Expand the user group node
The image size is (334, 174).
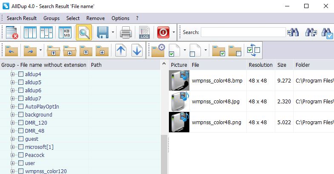coord(13,163)
